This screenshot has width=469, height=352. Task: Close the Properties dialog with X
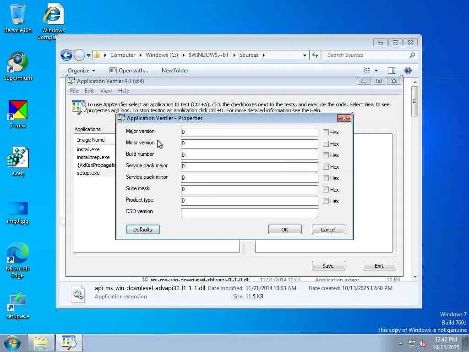pyautogui.click(x=344, y=118)
